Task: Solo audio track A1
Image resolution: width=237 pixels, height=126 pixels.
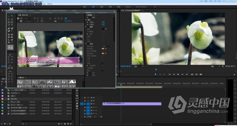Action: (96, 107)
